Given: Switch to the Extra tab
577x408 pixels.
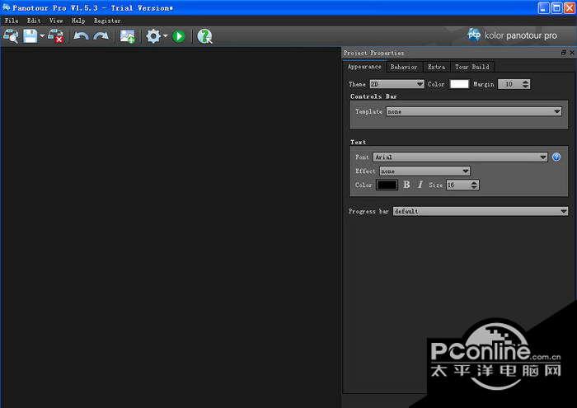Looking at the screenshot, I should (436, 67).
